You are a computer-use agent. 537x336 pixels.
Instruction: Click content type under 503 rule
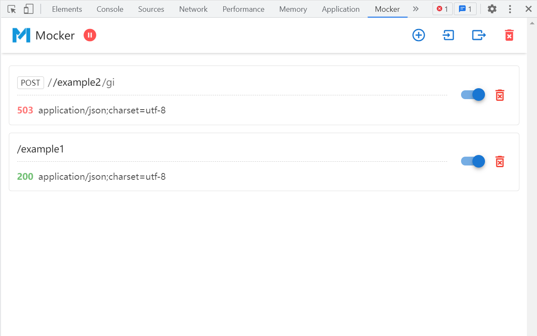coord(102,110)
